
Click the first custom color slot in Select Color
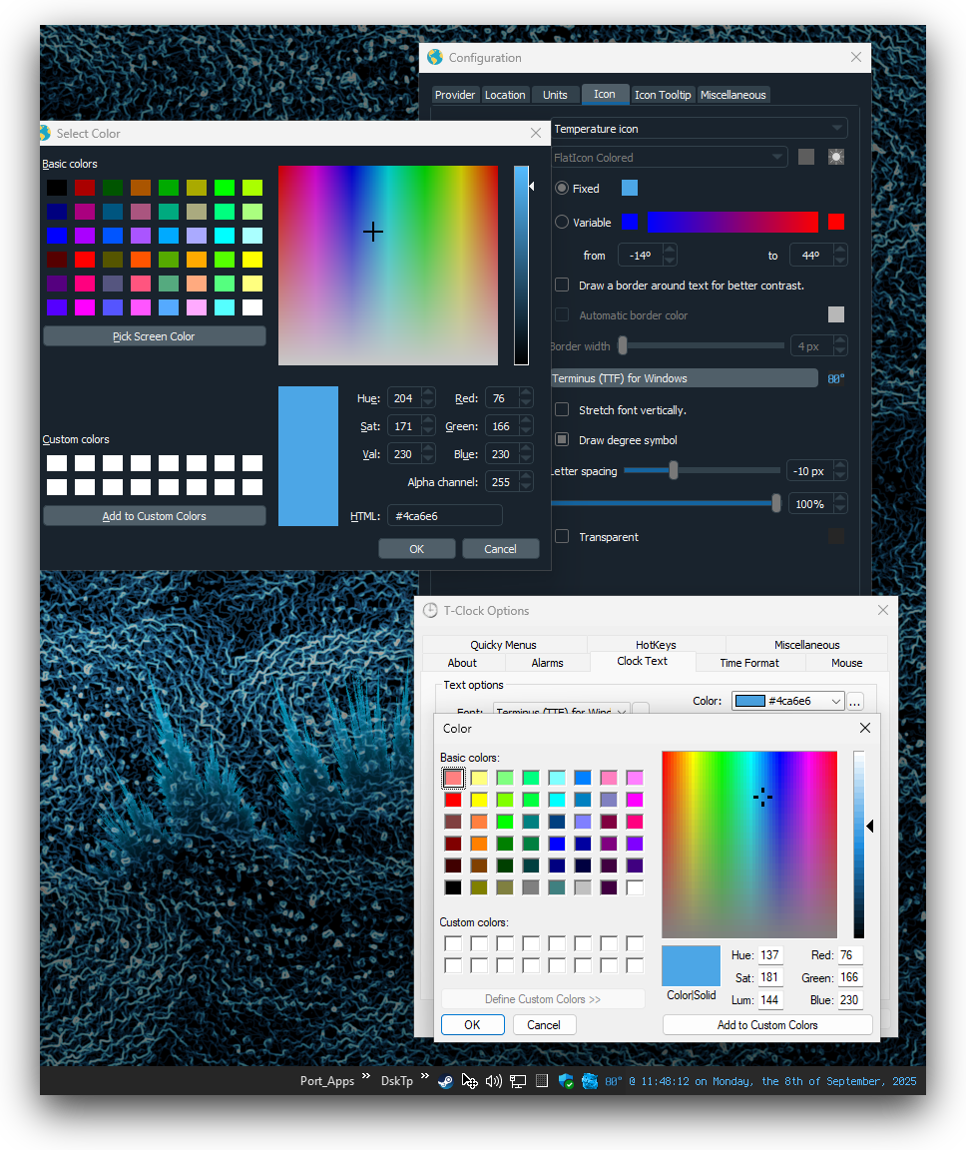coord(57,463)
